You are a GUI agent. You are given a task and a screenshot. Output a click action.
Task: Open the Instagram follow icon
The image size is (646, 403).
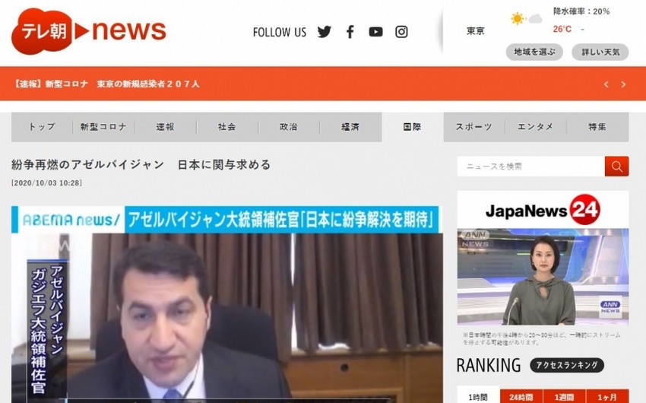click(401, 32)
